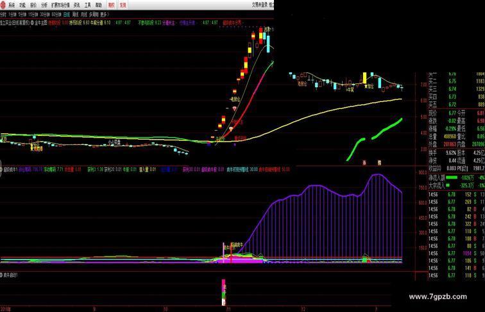
Task: Click the 换手 9.62% value
Action: click(x=451, y=152)
